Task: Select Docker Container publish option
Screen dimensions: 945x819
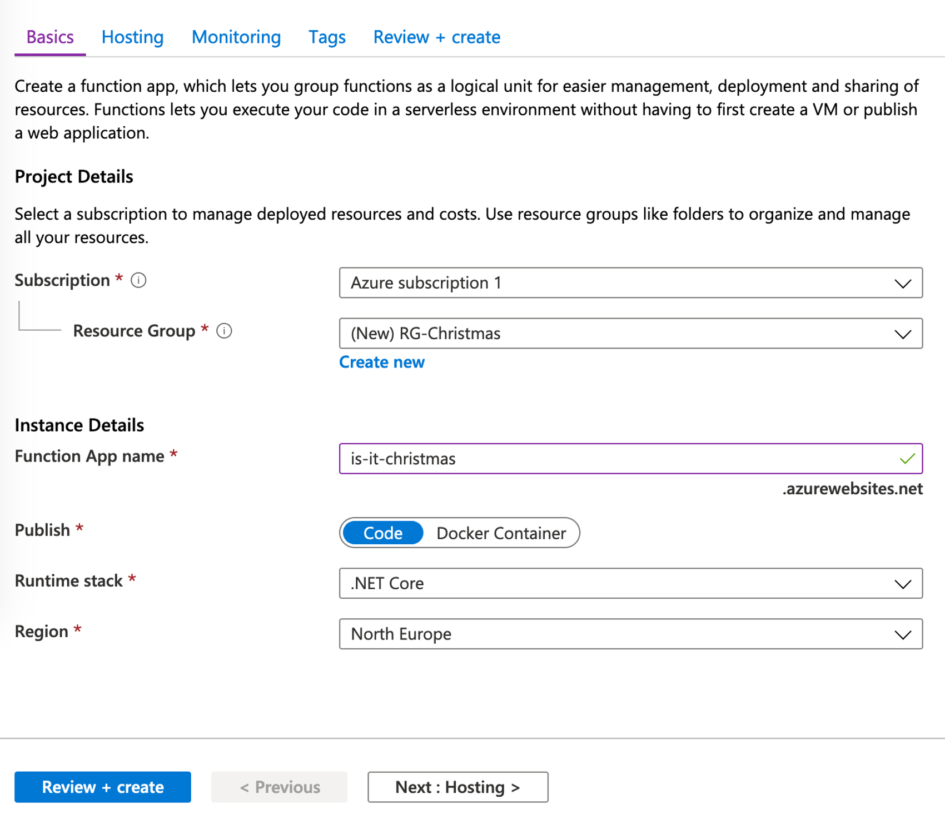Action: [501, 533]
